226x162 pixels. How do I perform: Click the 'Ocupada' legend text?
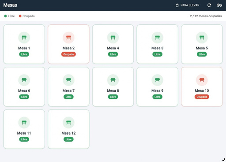(29, 16)
